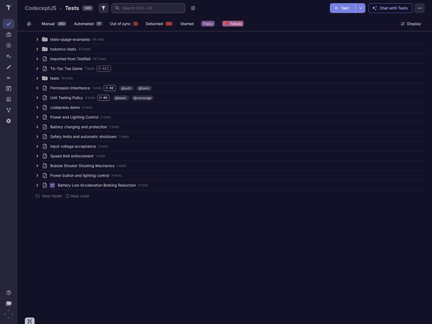
Task: Click the Imported from TestRail suite icon
Action: (x=45, y=59)
